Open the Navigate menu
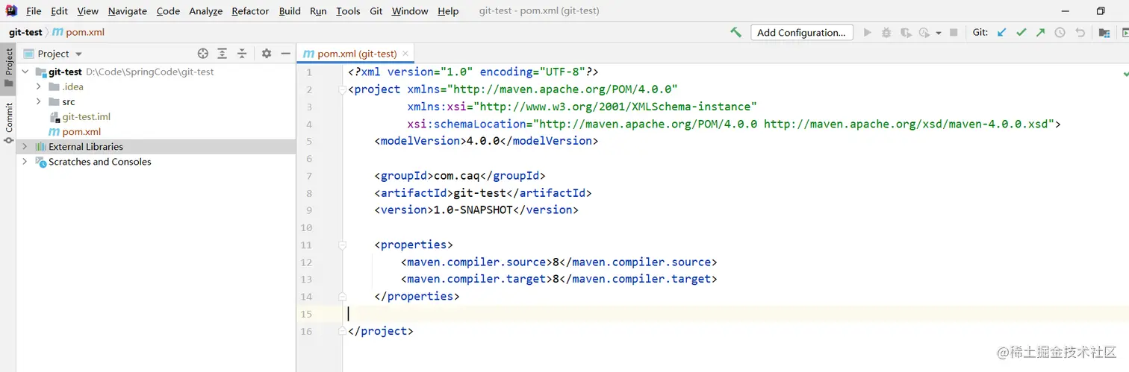The height and width of the screenshot is (372, 1129). tap(127, 11)
